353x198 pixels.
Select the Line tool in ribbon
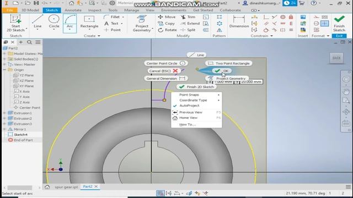38,23
